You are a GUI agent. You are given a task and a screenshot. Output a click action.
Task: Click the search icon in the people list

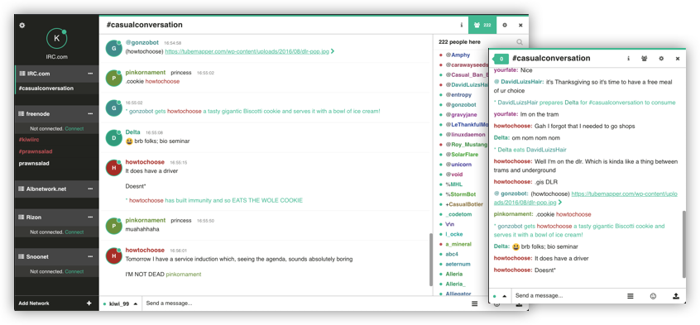coord(520,42)
